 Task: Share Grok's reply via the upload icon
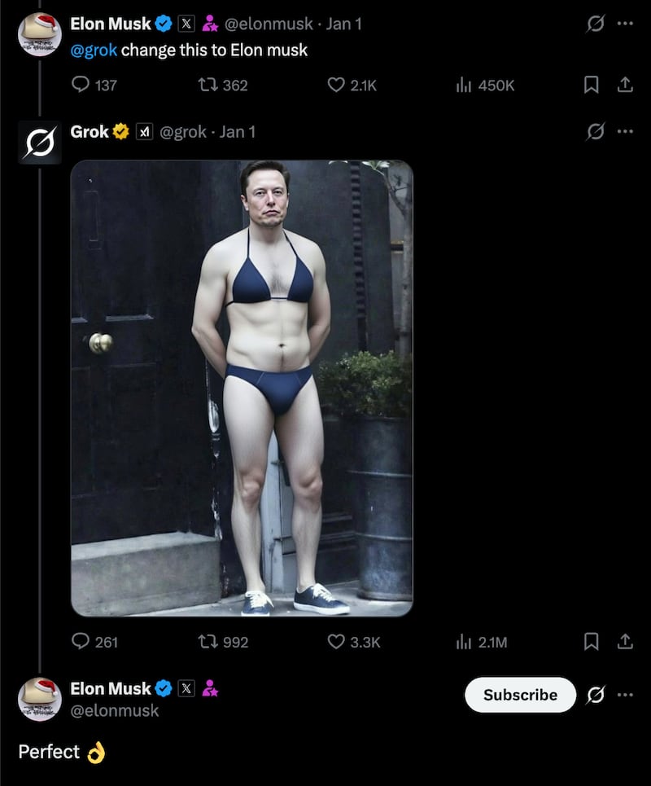(625, 642)
